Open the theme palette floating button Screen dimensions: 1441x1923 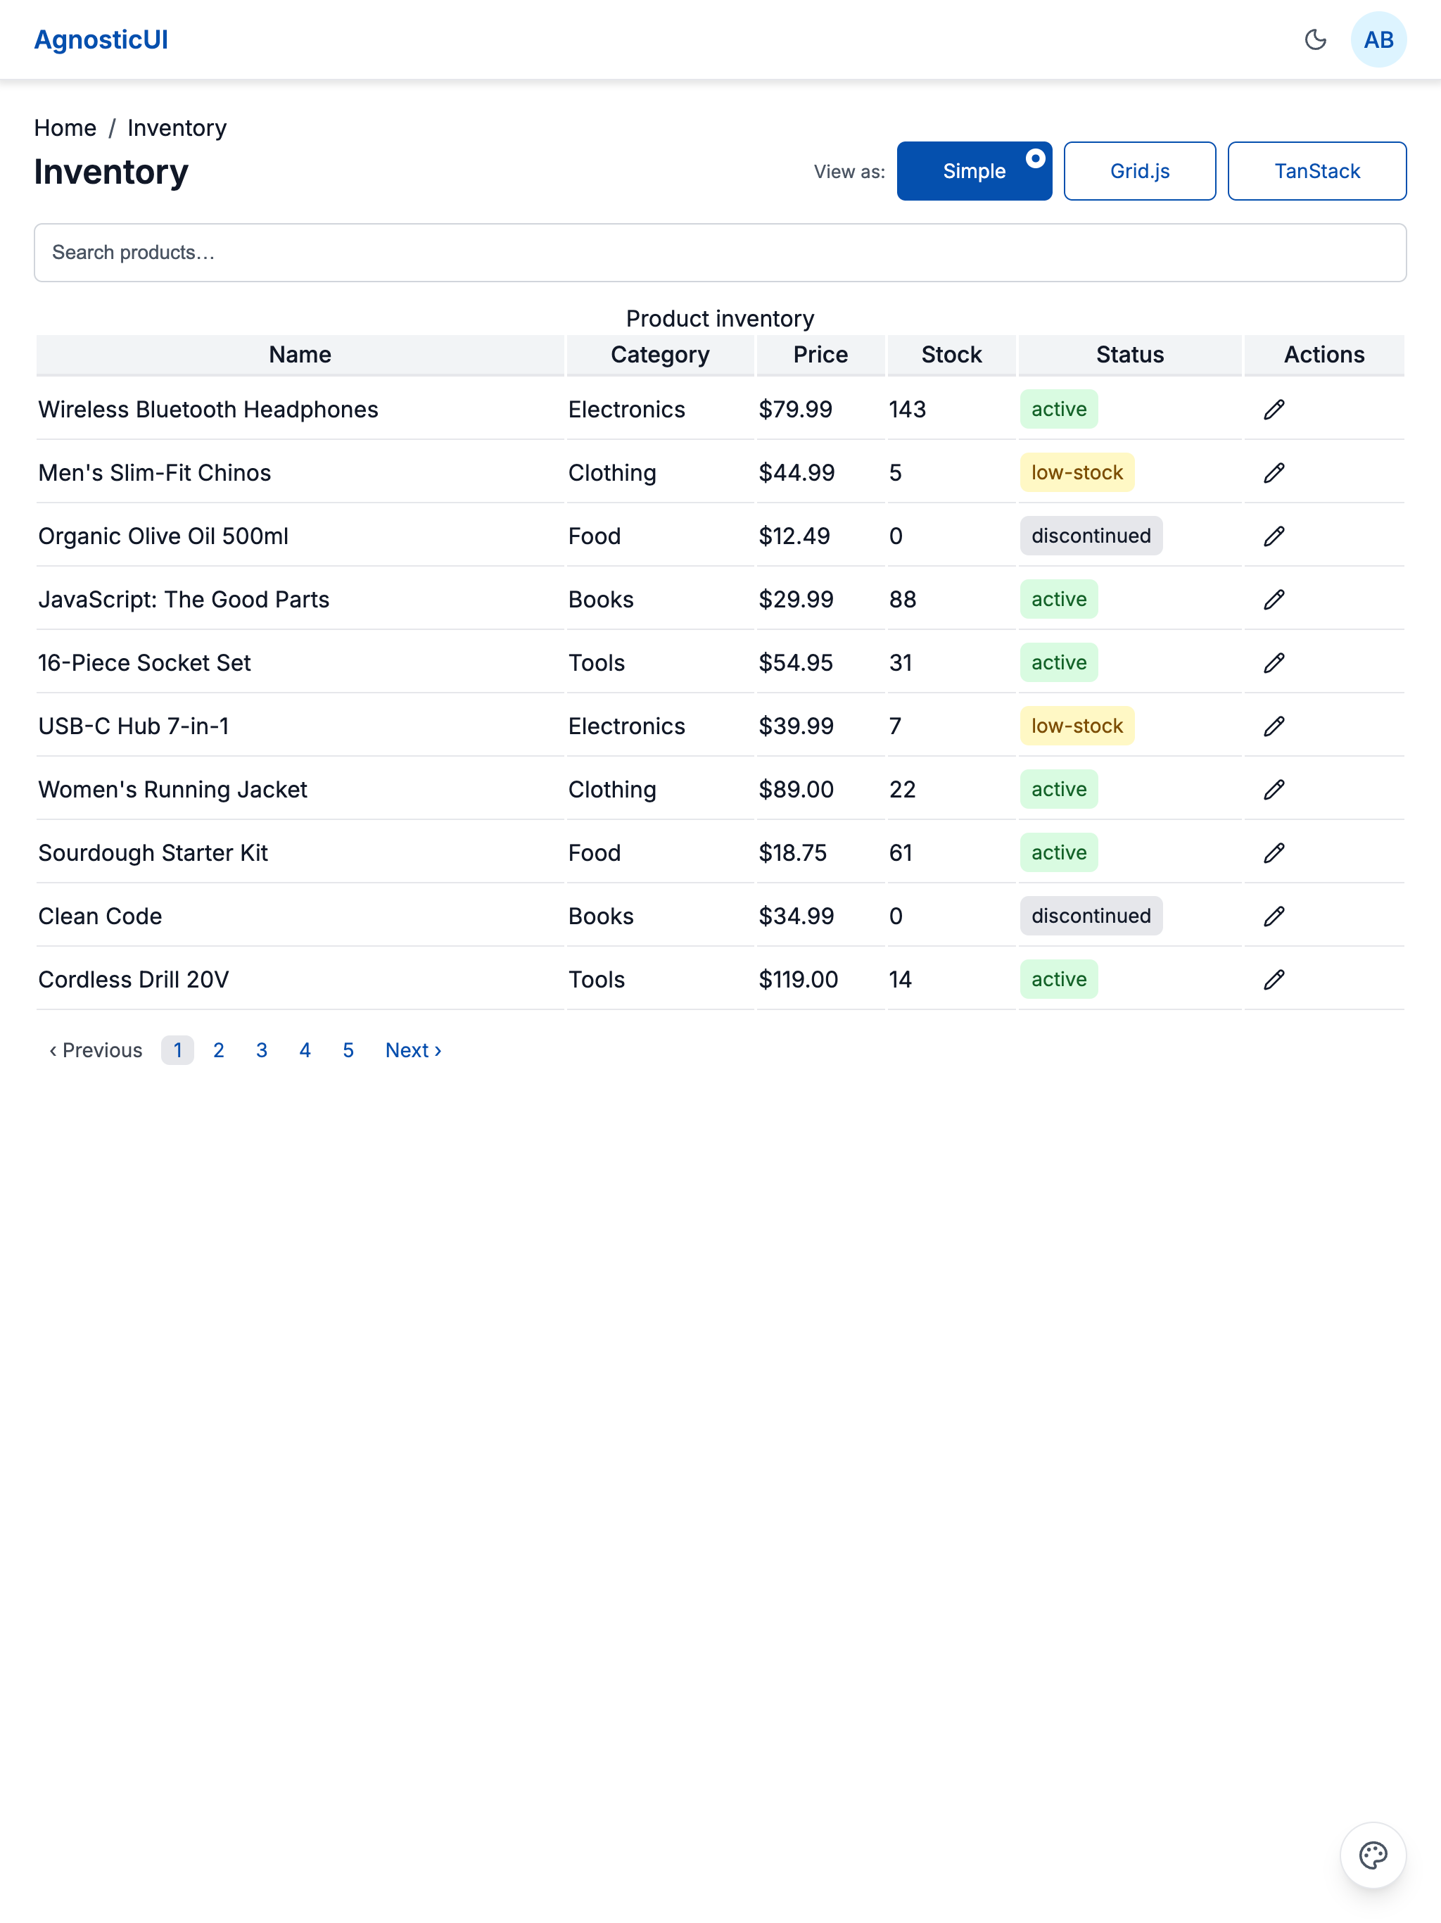1372,1854
